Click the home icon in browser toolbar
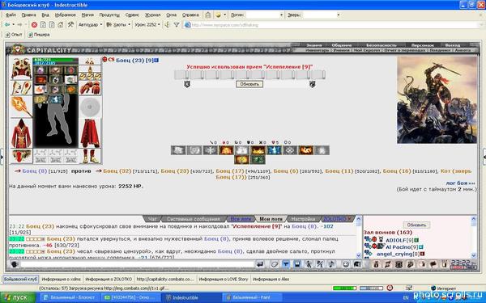 tap(61, 25)
